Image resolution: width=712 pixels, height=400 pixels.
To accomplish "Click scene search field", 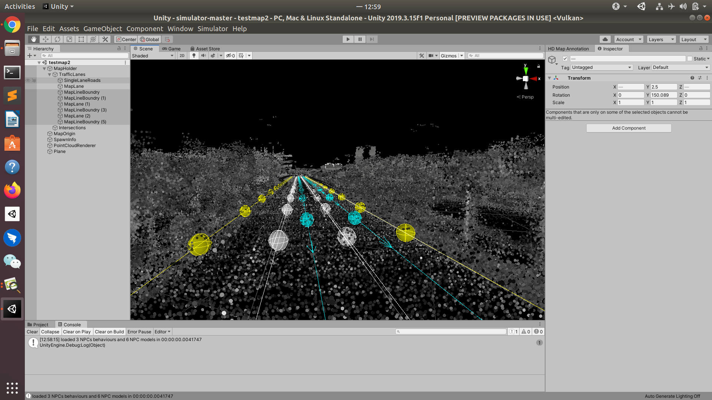I will pyautogui.click(x=505, y=56).
